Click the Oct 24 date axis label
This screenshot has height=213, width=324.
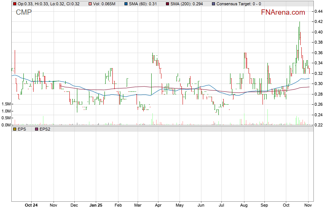point(31,205)
